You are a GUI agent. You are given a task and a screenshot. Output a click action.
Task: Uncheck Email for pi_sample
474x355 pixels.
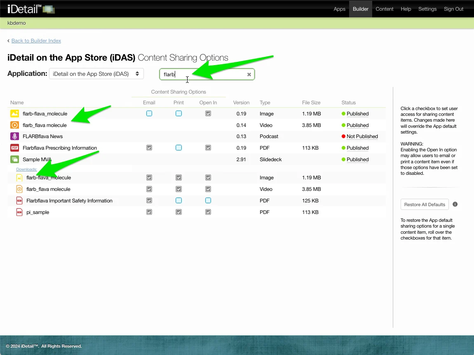pyautogui.click(x=149, y=212)
